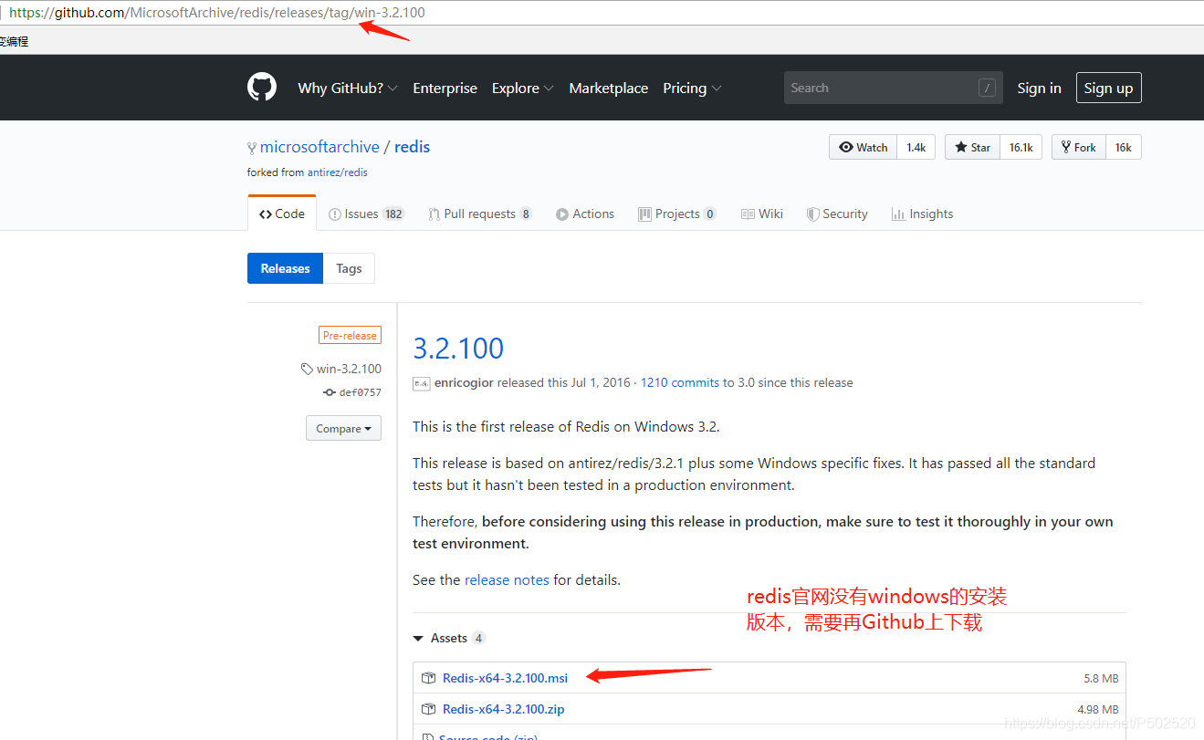Switch to the Wiki tab
Screen dimensions: 1204x740
coord(762,214)
